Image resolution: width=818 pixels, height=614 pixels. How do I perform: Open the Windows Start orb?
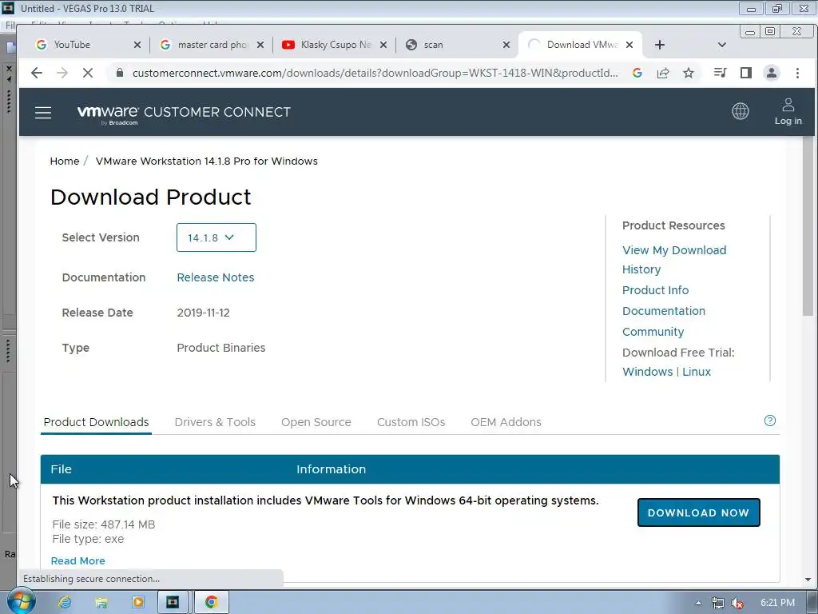[x=20, y=601]
